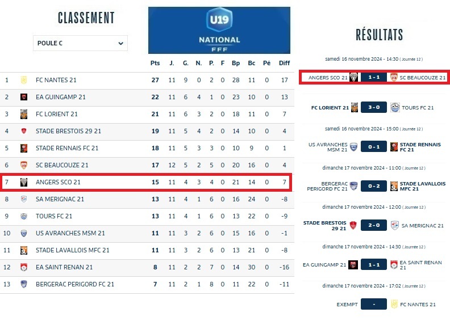Open SA Merignac 21 team in standings
450x321 pixels.
pos(60,199)
